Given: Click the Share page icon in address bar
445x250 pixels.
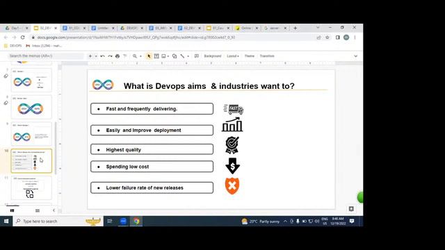Looking at the screenshot, I should point(318,37).
